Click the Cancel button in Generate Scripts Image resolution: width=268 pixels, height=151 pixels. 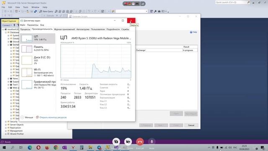191,125
